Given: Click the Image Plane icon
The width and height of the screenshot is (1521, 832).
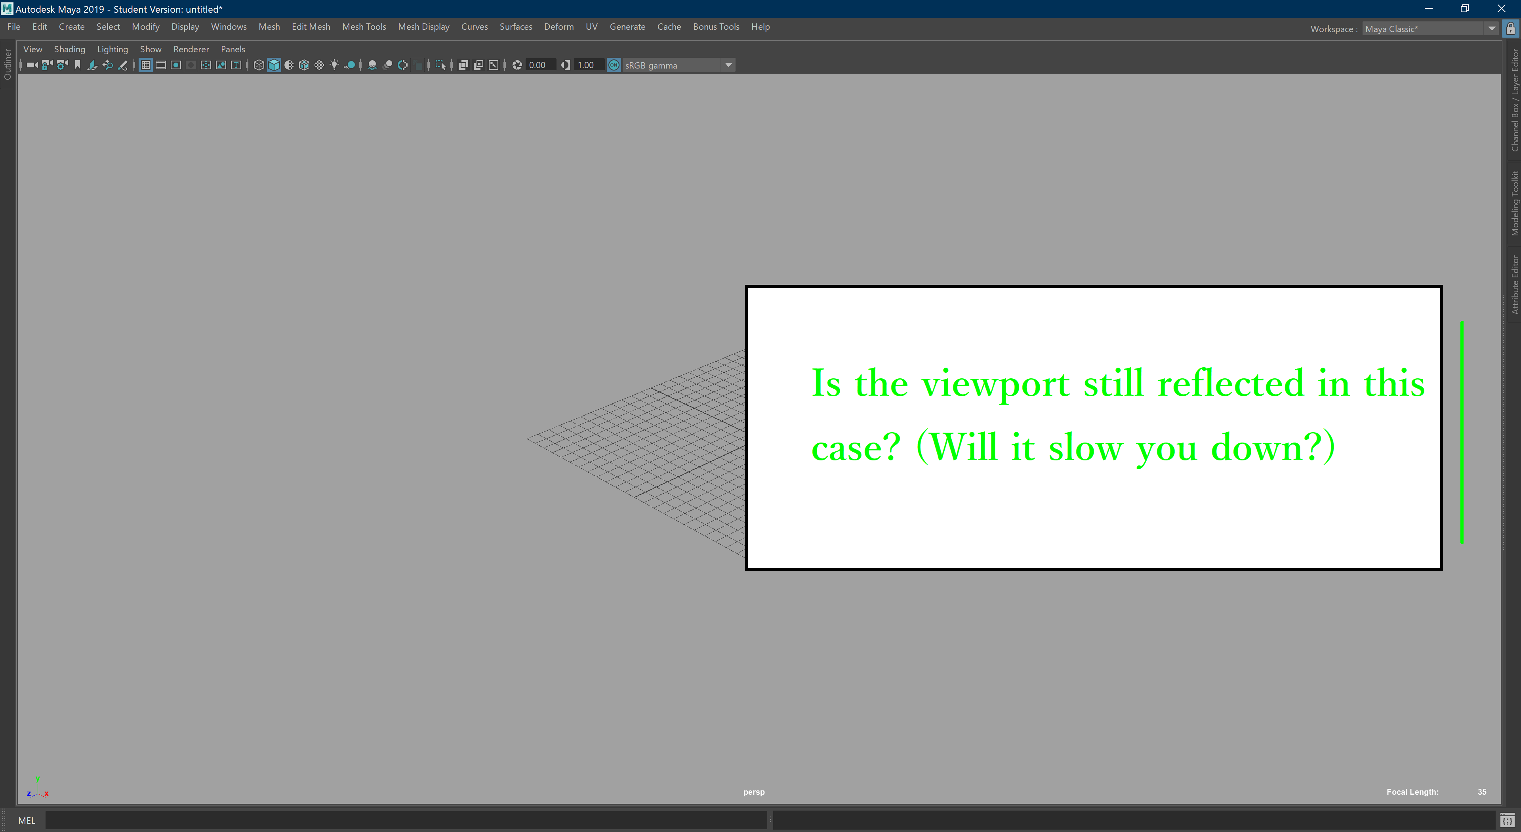Looking at the screenshot, I should point(92,65).
